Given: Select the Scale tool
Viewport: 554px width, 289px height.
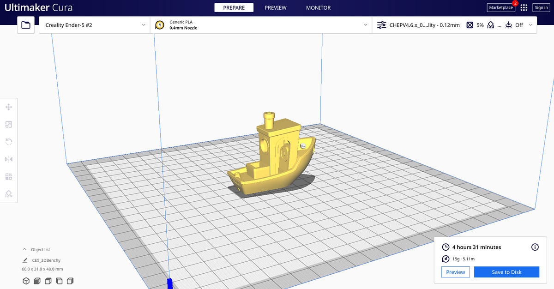Looking at the screenshot, I should (x=9, y=124).
